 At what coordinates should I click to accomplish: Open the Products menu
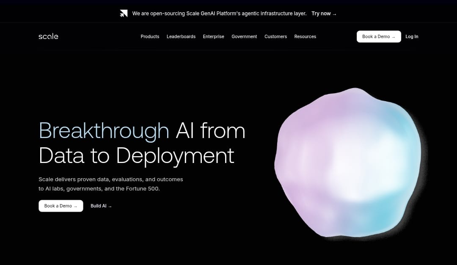click(150, 36)
